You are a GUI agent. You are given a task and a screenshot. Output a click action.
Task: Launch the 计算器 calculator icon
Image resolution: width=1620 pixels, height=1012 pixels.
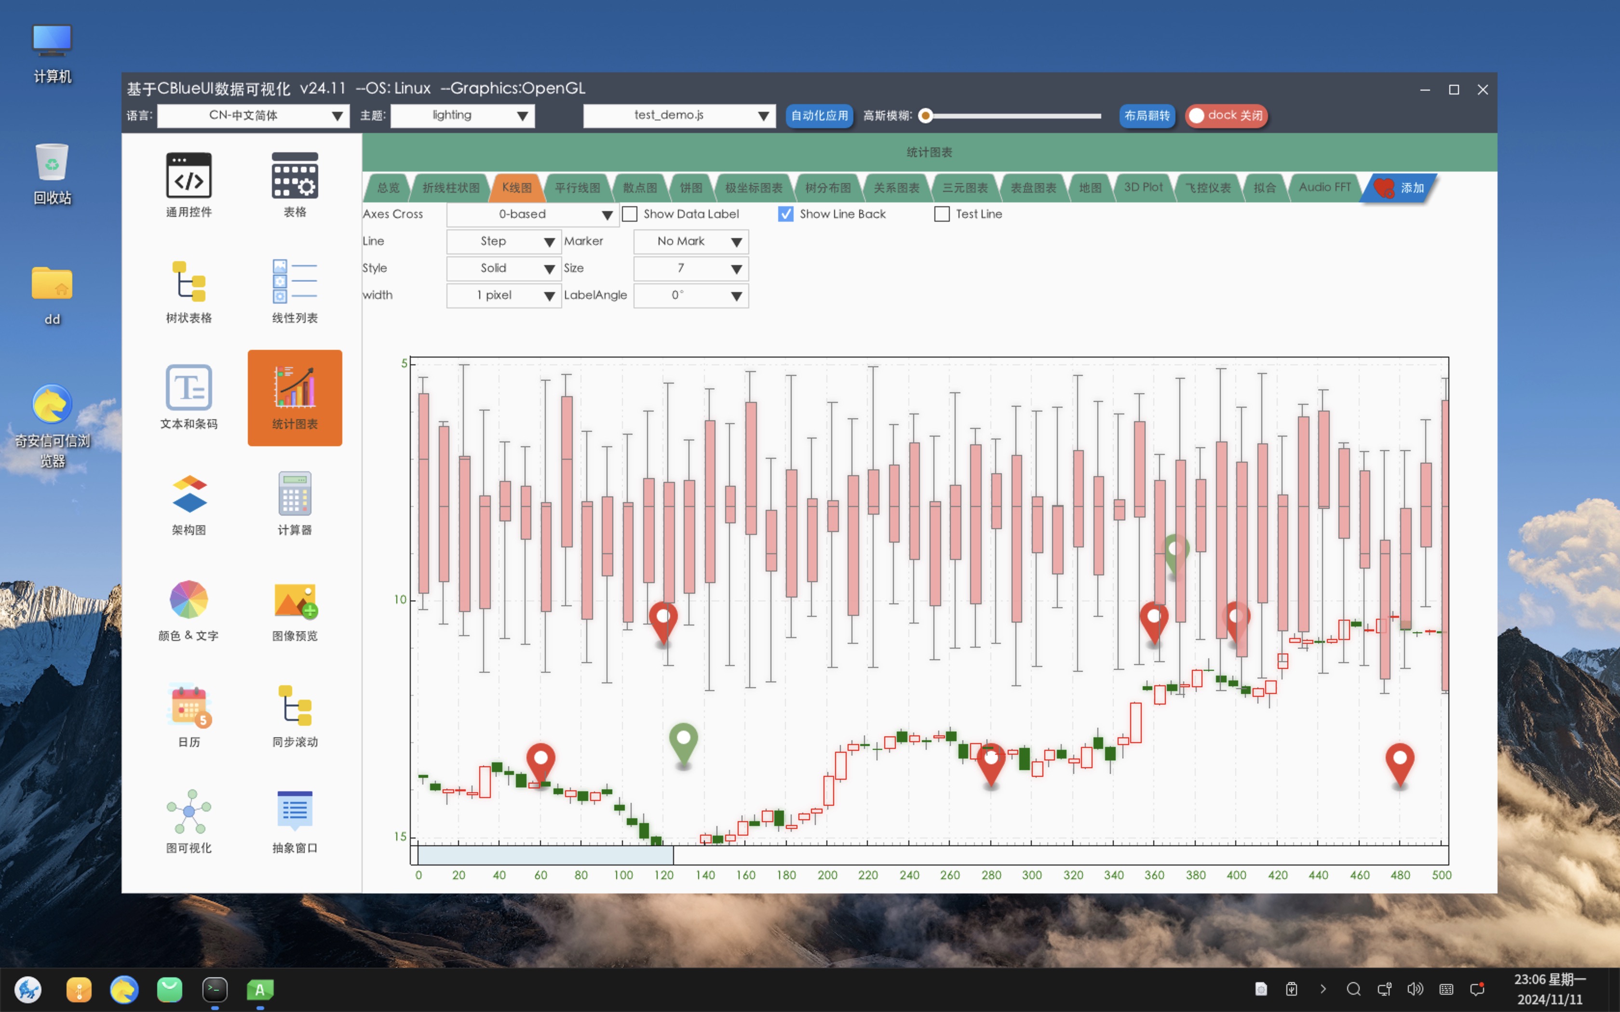point(295,494)
